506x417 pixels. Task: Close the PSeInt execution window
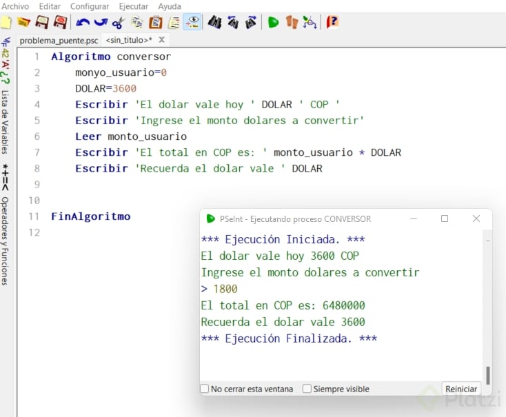(476, 218)
